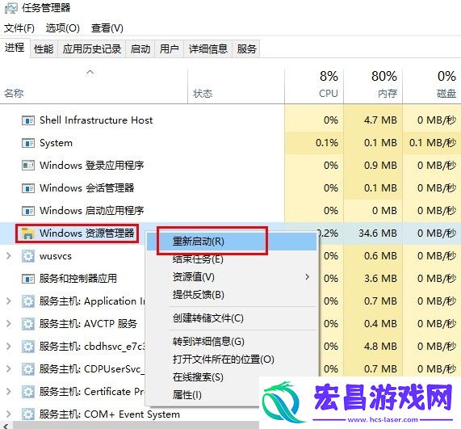Image resolution: width=461 pixels, height=429 pixels.
Task: Click the 4.8 MB memory value
Action: tap(380, 347)
